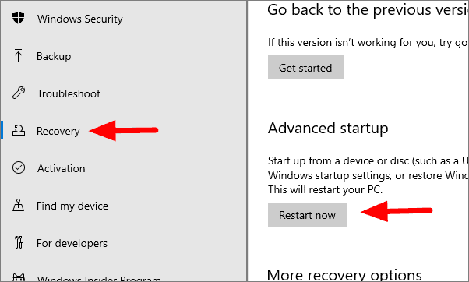Click the More recovery options heading

pyautogui.click(x=344, y=275)
